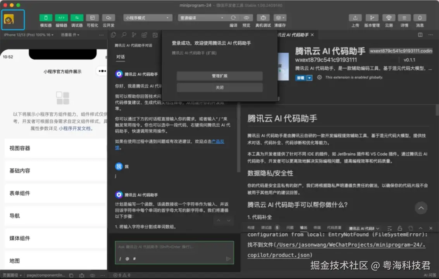This screenshot has width=439, height=279.
Task: Toggle the 编辑器 editor panel
Action: (61, 18)
